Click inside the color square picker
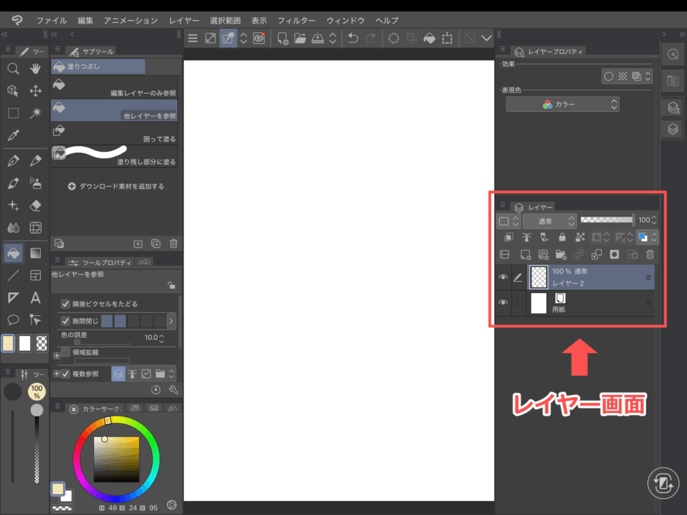687x515 pixels. point(117,459)
